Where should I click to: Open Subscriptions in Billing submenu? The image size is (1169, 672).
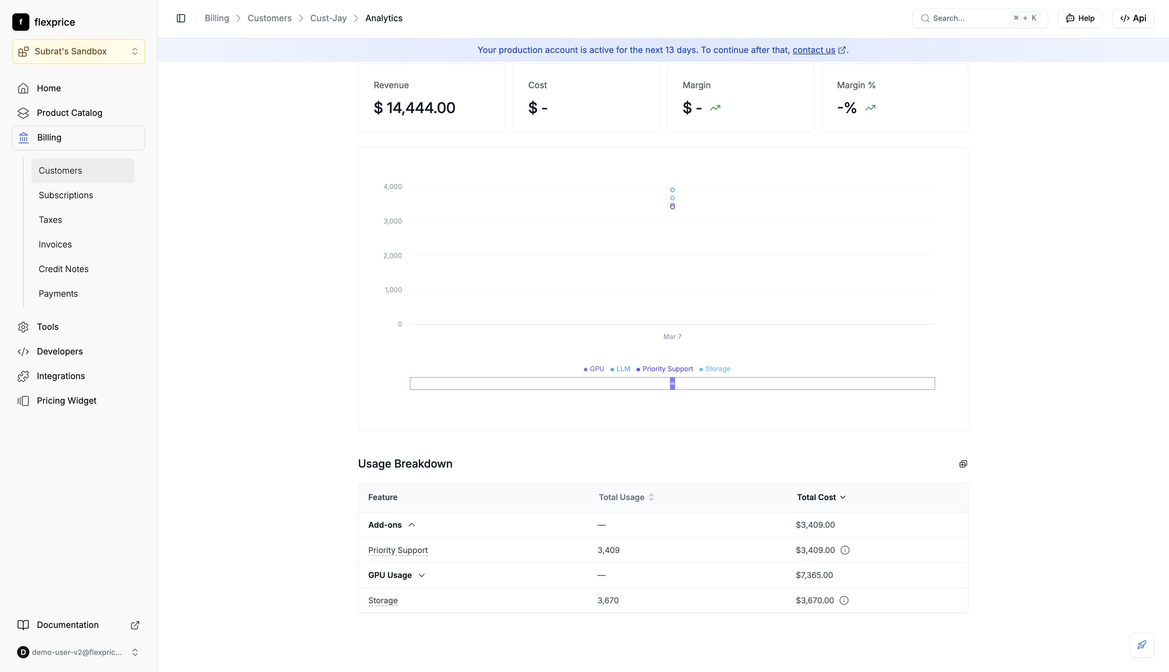coord(66,195)
